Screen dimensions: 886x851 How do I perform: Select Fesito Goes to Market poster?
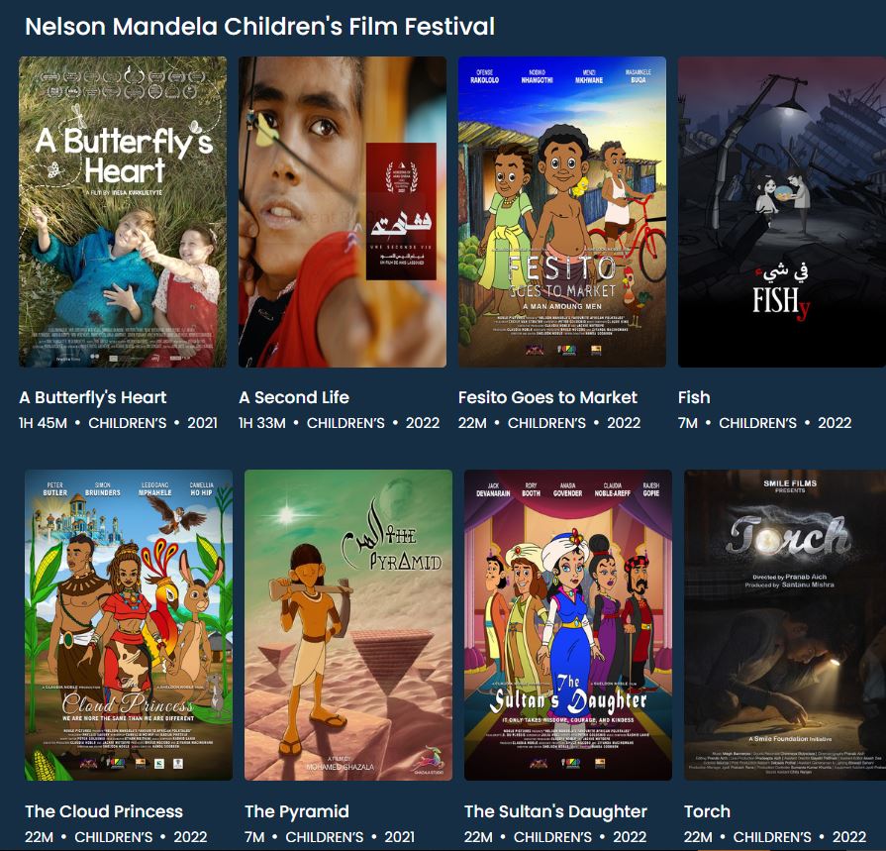(x=562, y=211)
